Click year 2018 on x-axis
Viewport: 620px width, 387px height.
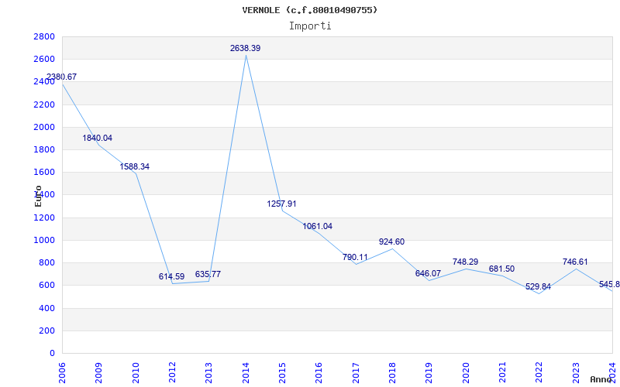tap(392, 373)
